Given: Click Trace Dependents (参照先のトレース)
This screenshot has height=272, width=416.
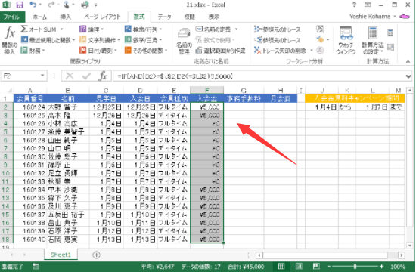Looking at the screenshot, I should click(x=278, y=40).
